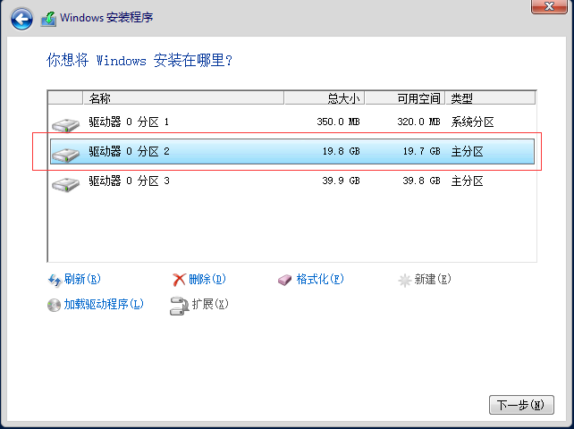Proceed with 下一步(N) button
The image size is (574, 429).
[x=521, y=405]
